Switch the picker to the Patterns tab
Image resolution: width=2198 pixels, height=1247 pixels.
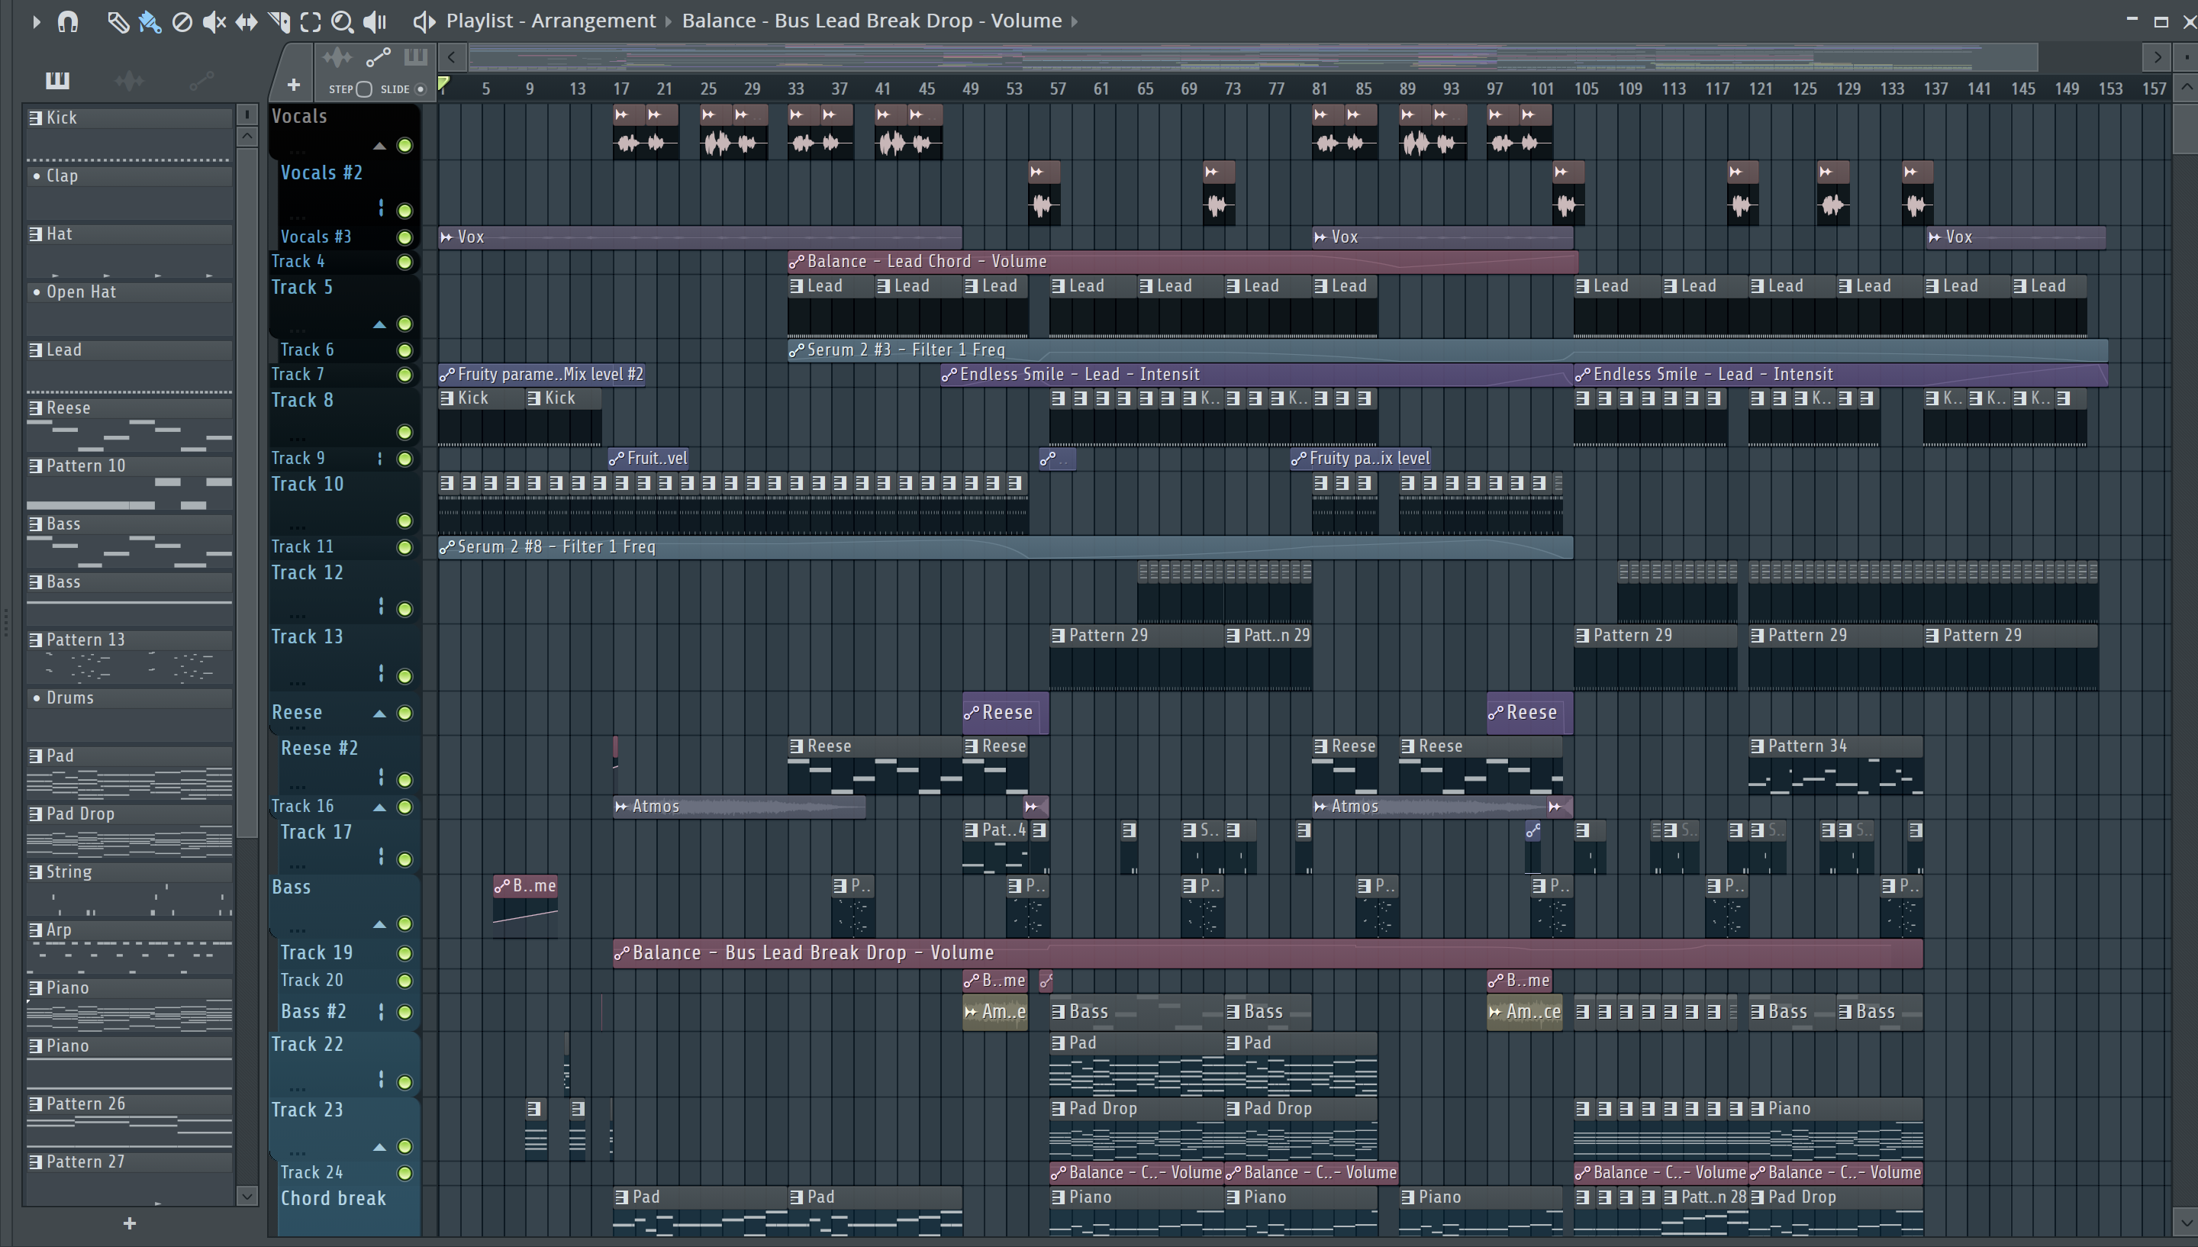tap(57, 80)
